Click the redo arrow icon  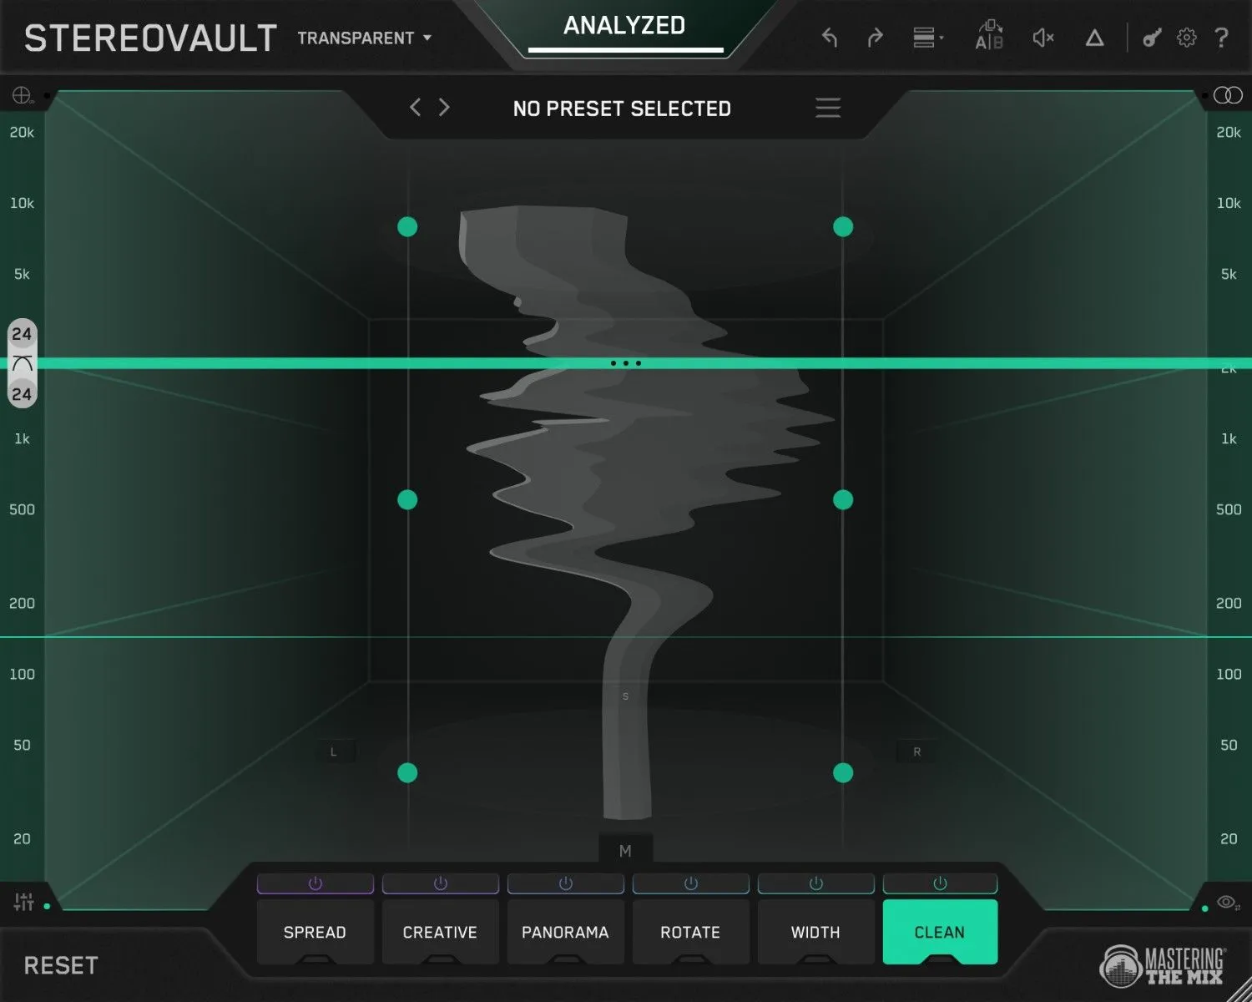(875, 38)
